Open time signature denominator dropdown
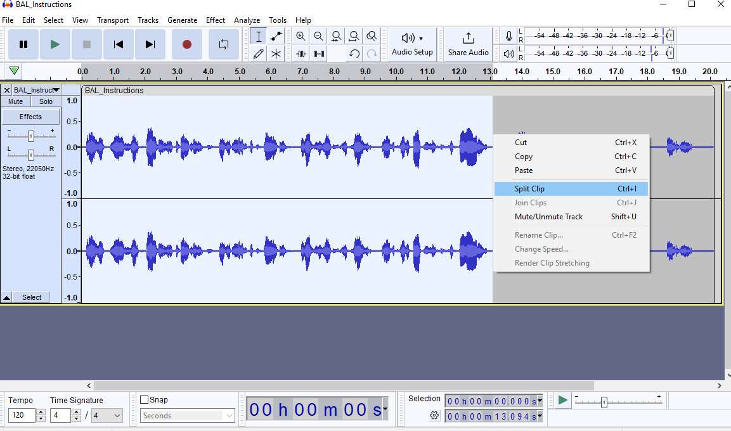The image size is (731, 431). coord(107,415)
